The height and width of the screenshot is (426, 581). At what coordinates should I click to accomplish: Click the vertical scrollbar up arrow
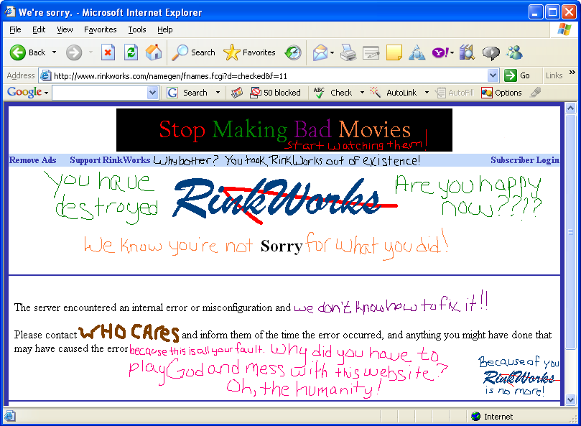[571, 108]
